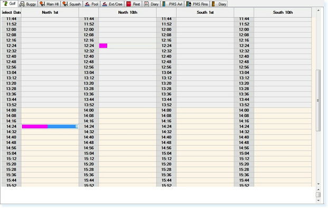The width and height of the screenshot is (328, 208).
Task: Switch to the Squash tab
Action: pyautogui.click(x=71, y=4)
